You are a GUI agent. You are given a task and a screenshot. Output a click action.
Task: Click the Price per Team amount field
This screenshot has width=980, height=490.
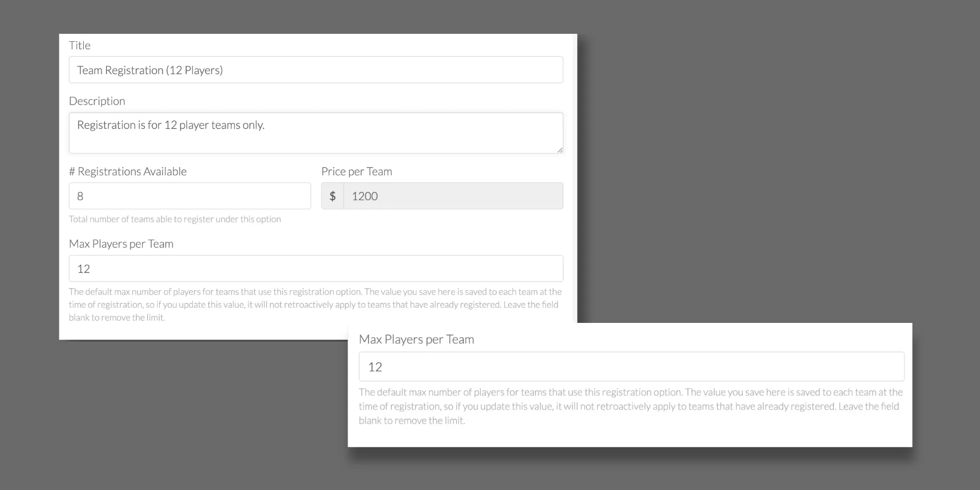[453, 196]
